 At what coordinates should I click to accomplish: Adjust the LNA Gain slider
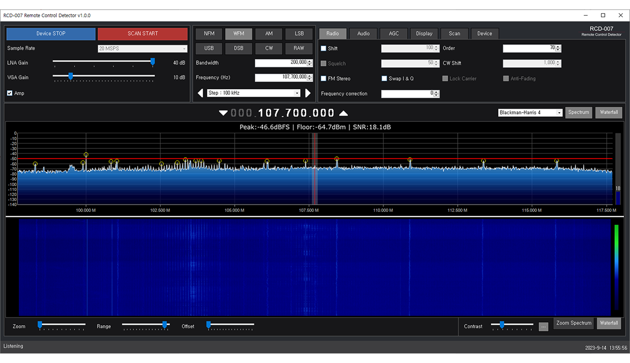153,62
